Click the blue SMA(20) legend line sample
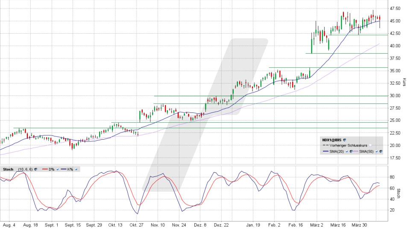410x230 pixels. pos(326,151)
